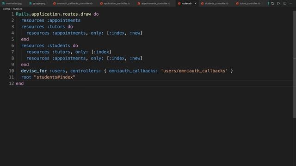Click the end keyword on line 5
The height and width of the screenshot is (166, 296).
point(25,39)
